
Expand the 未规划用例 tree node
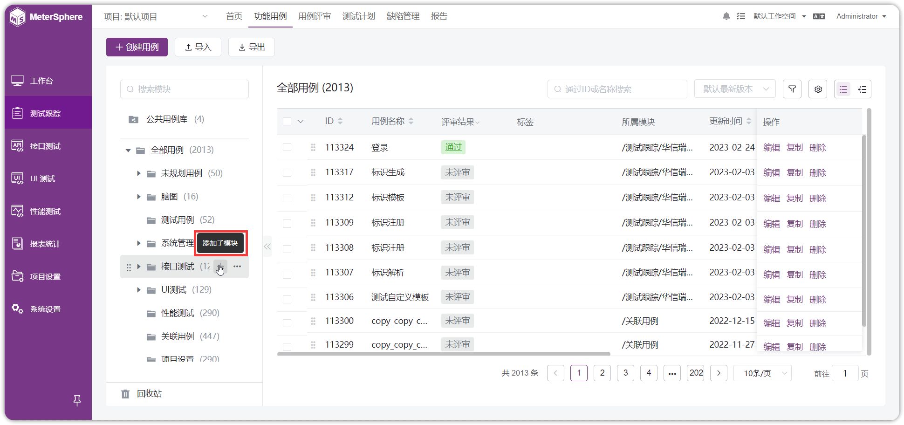(x=138, y=173)
